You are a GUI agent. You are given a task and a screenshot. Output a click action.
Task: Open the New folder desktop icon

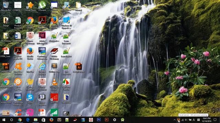pos(66,98)
